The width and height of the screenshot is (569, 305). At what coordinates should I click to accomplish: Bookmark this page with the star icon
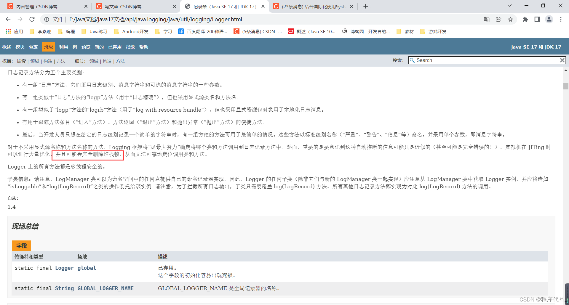(x=510, y=19)
